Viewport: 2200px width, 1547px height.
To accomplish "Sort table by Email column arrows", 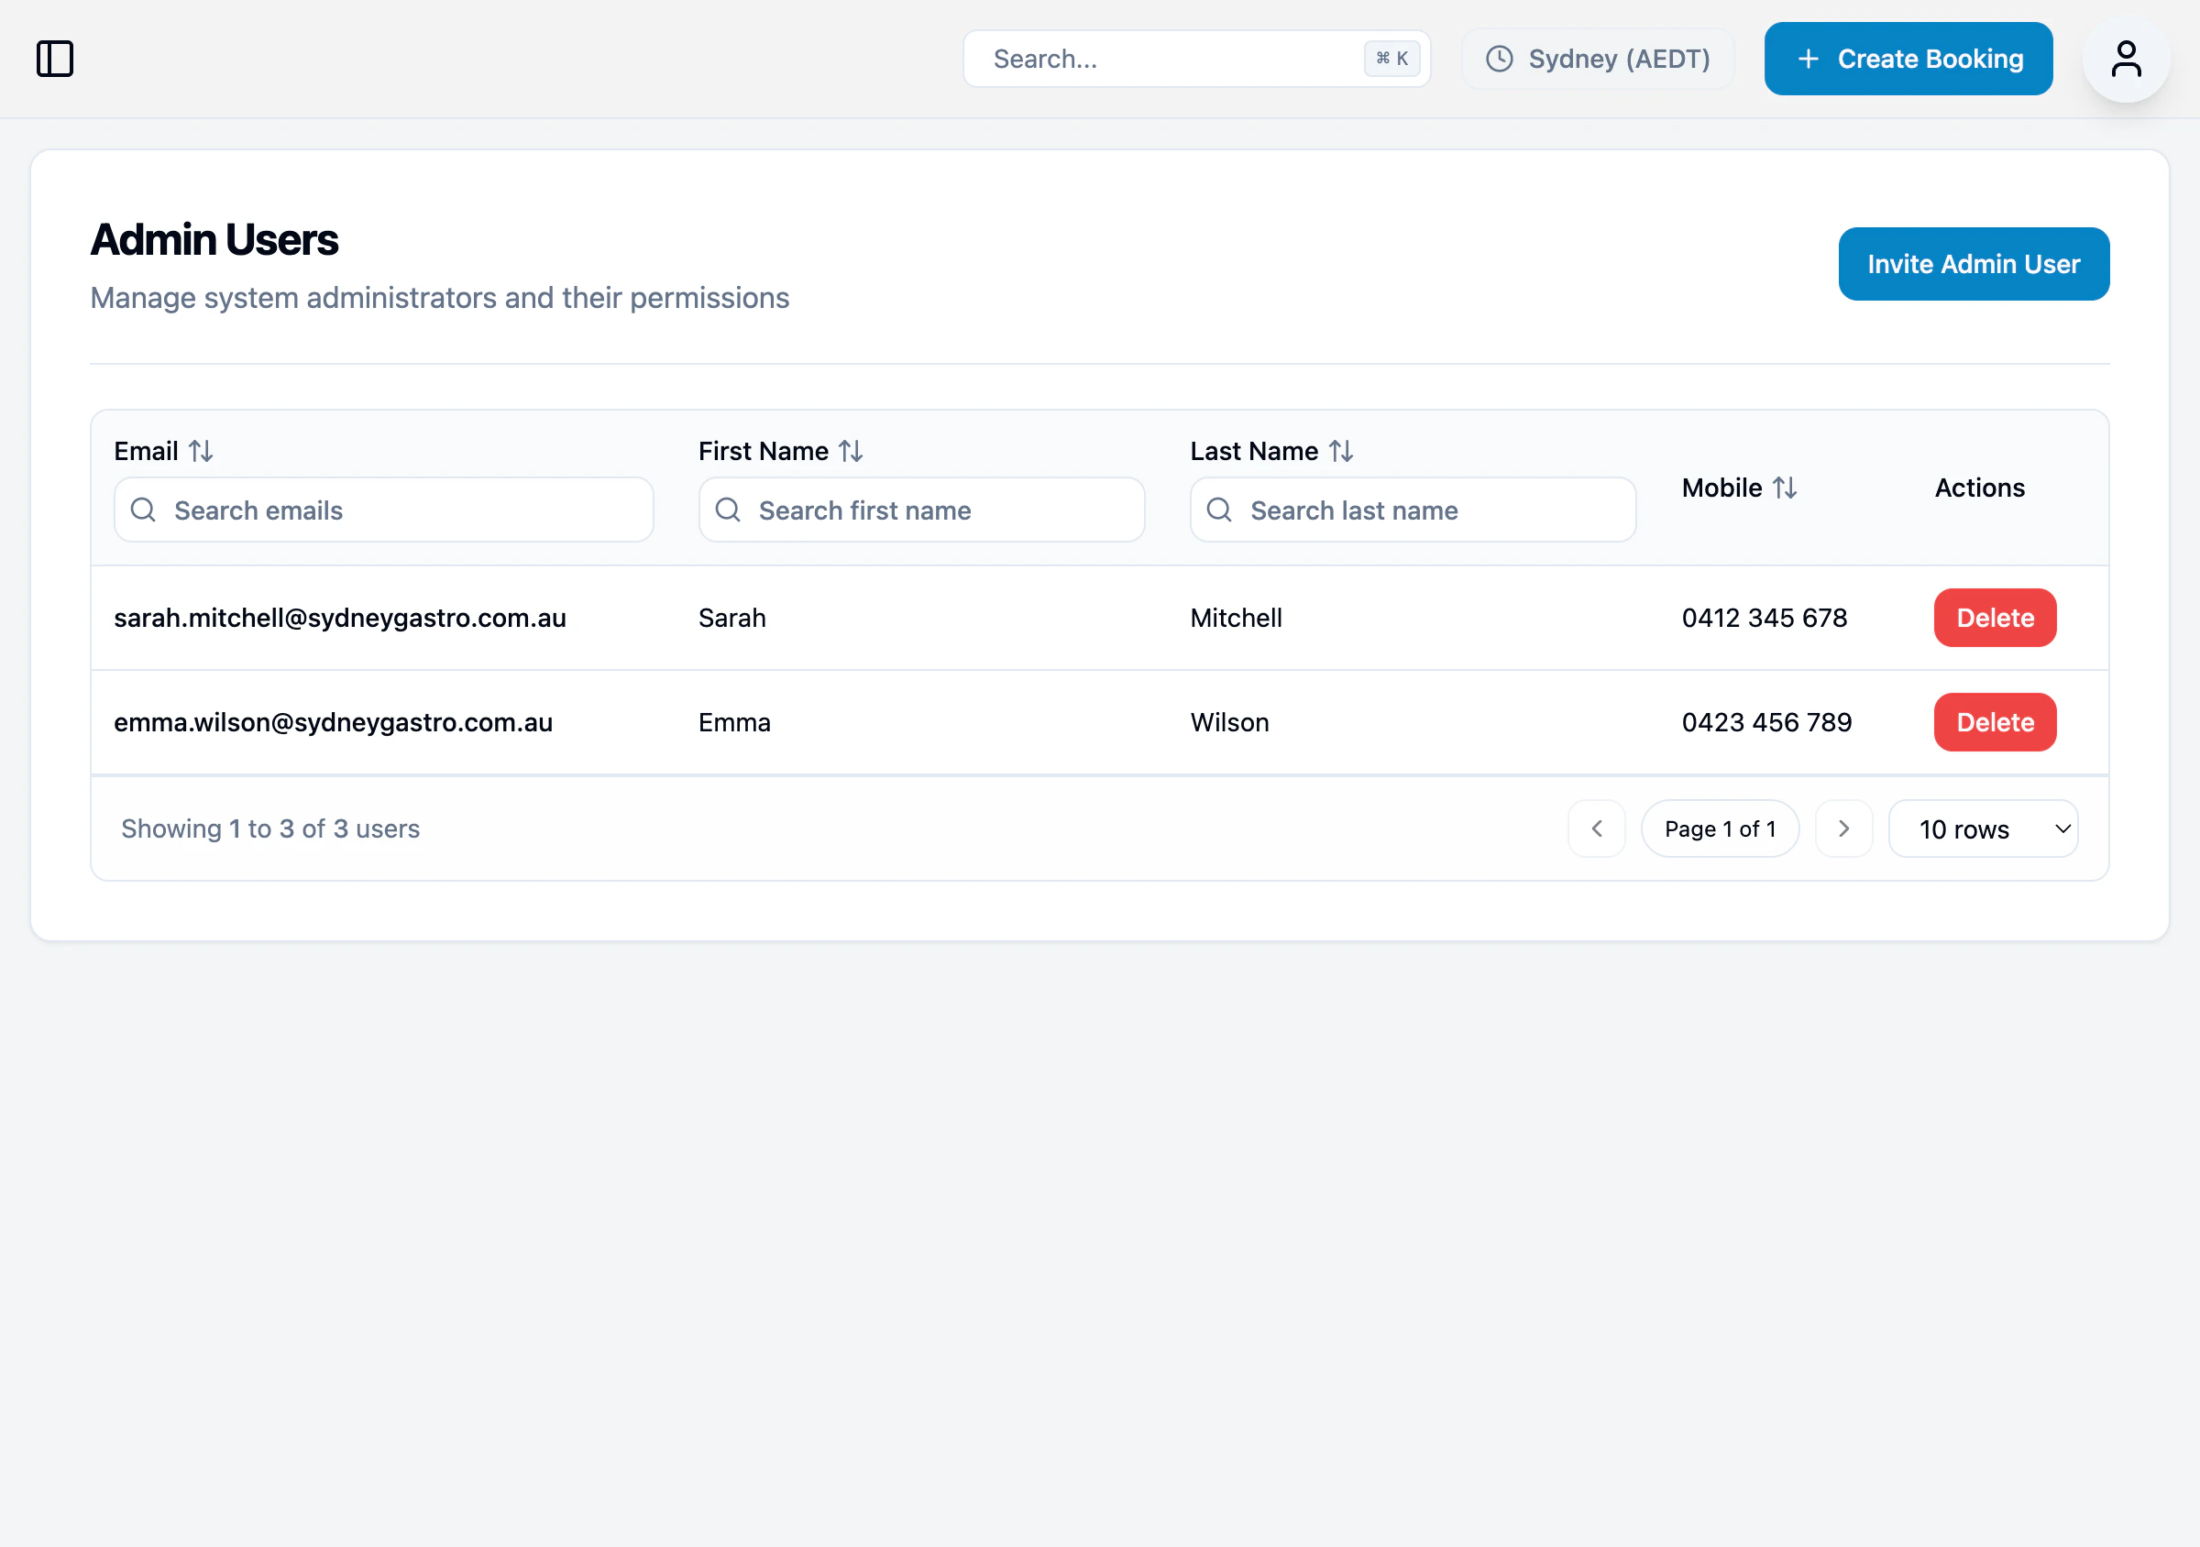I will pyautogui.click(x=200, y=451).
